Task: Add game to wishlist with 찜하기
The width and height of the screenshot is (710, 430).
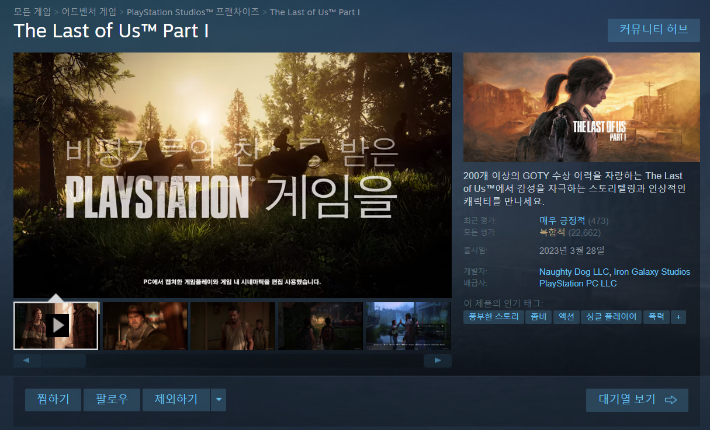Action: tap(53, 400)
